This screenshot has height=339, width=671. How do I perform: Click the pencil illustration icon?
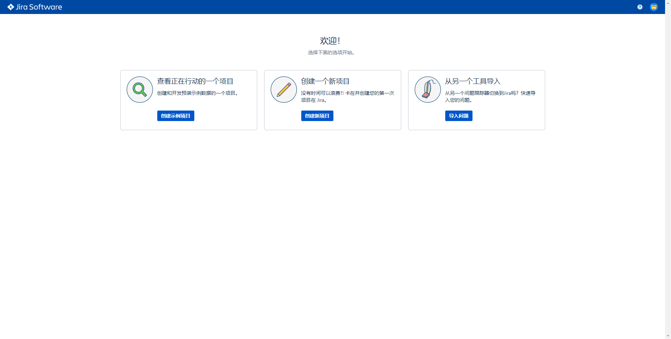284,90
